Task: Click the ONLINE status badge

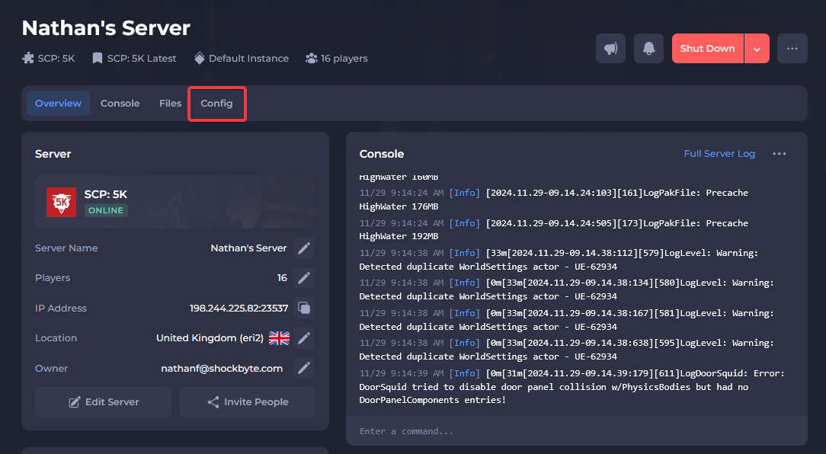Action: point(106,210)
